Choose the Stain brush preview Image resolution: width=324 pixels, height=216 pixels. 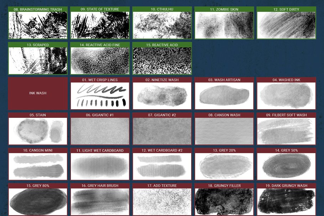coord(38,131)
